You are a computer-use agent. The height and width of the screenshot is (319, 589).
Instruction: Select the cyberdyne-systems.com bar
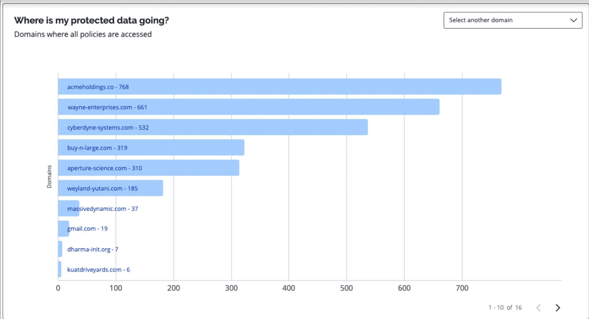click(213, 127)
